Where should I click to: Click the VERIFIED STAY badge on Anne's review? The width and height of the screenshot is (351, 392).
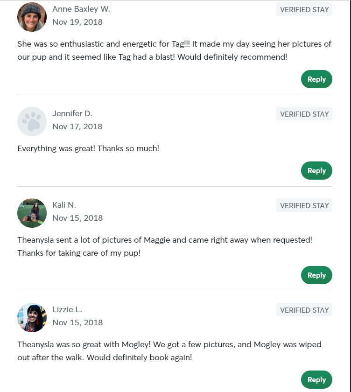click(x=304, y=9)
